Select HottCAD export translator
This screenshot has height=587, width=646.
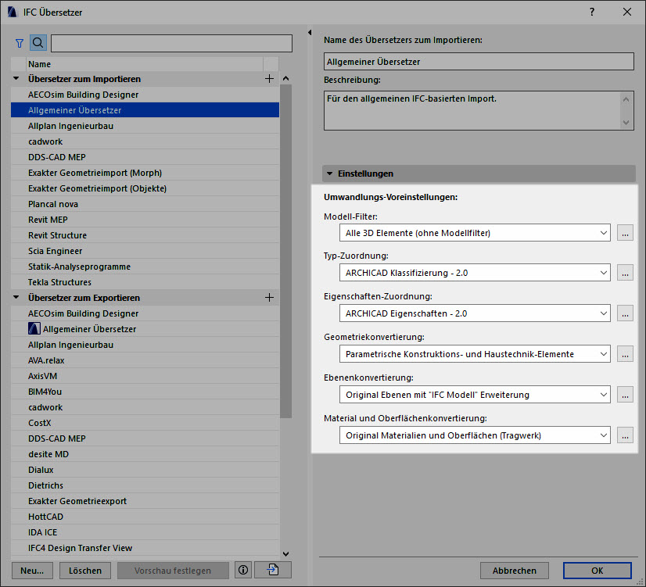point(145,517)
